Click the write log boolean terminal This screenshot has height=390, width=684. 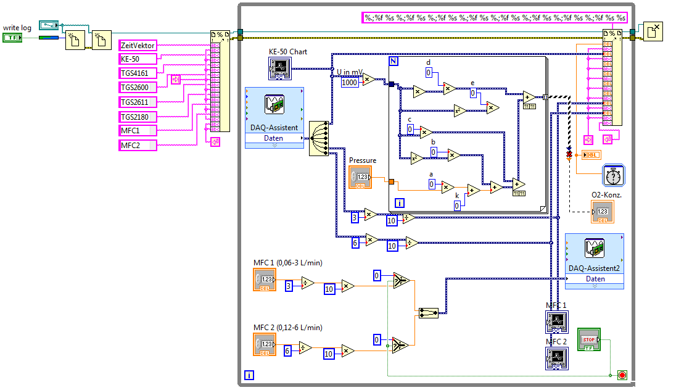(x=12, y=38)
